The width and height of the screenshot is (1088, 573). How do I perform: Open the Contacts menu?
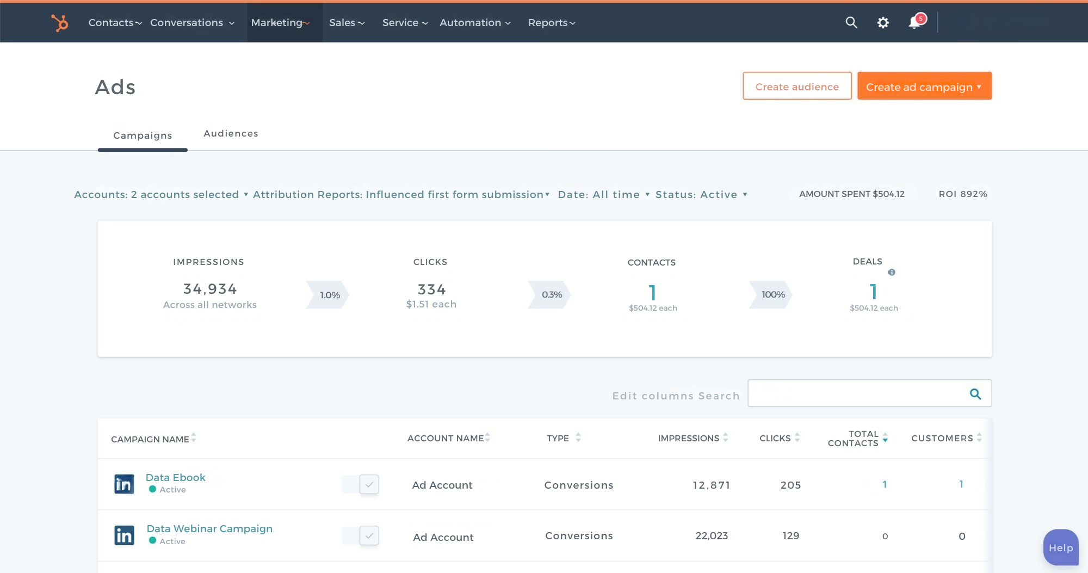click(x=115, y=23)
